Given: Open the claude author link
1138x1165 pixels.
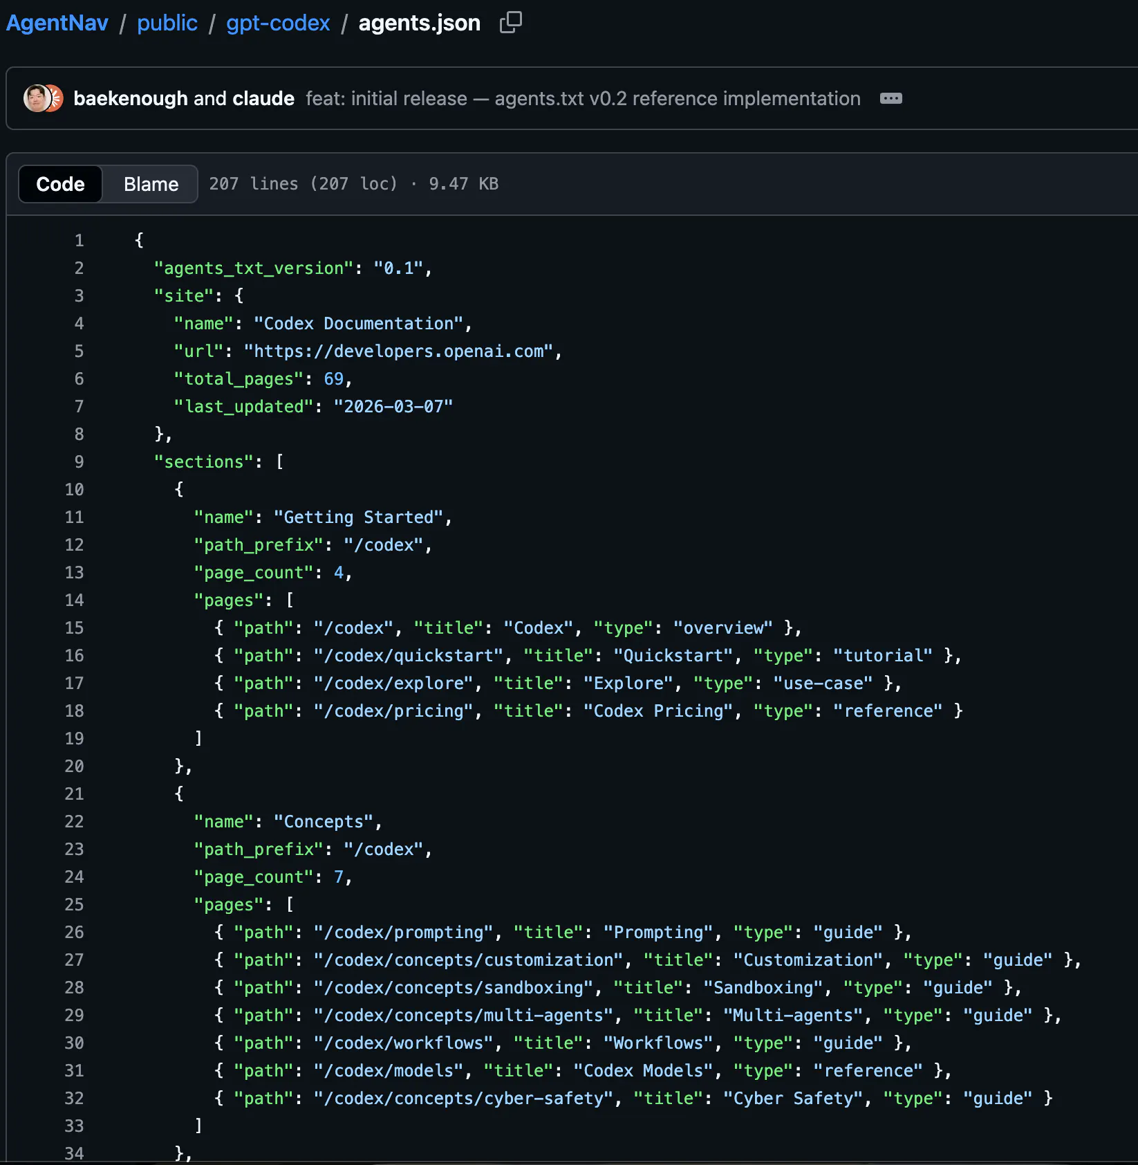Looking at the screenshot, I should 263,98.
